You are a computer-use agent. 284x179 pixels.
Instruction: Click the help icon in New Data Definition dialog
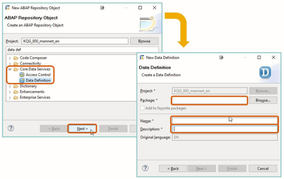point(145,168)
